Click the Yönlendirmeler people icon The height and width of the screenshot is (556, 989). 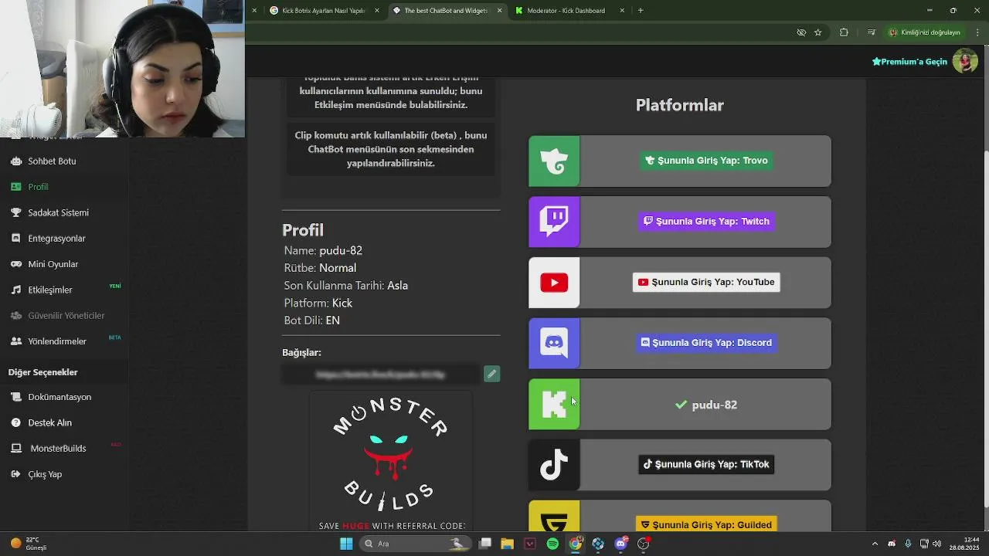pos(15,341)
